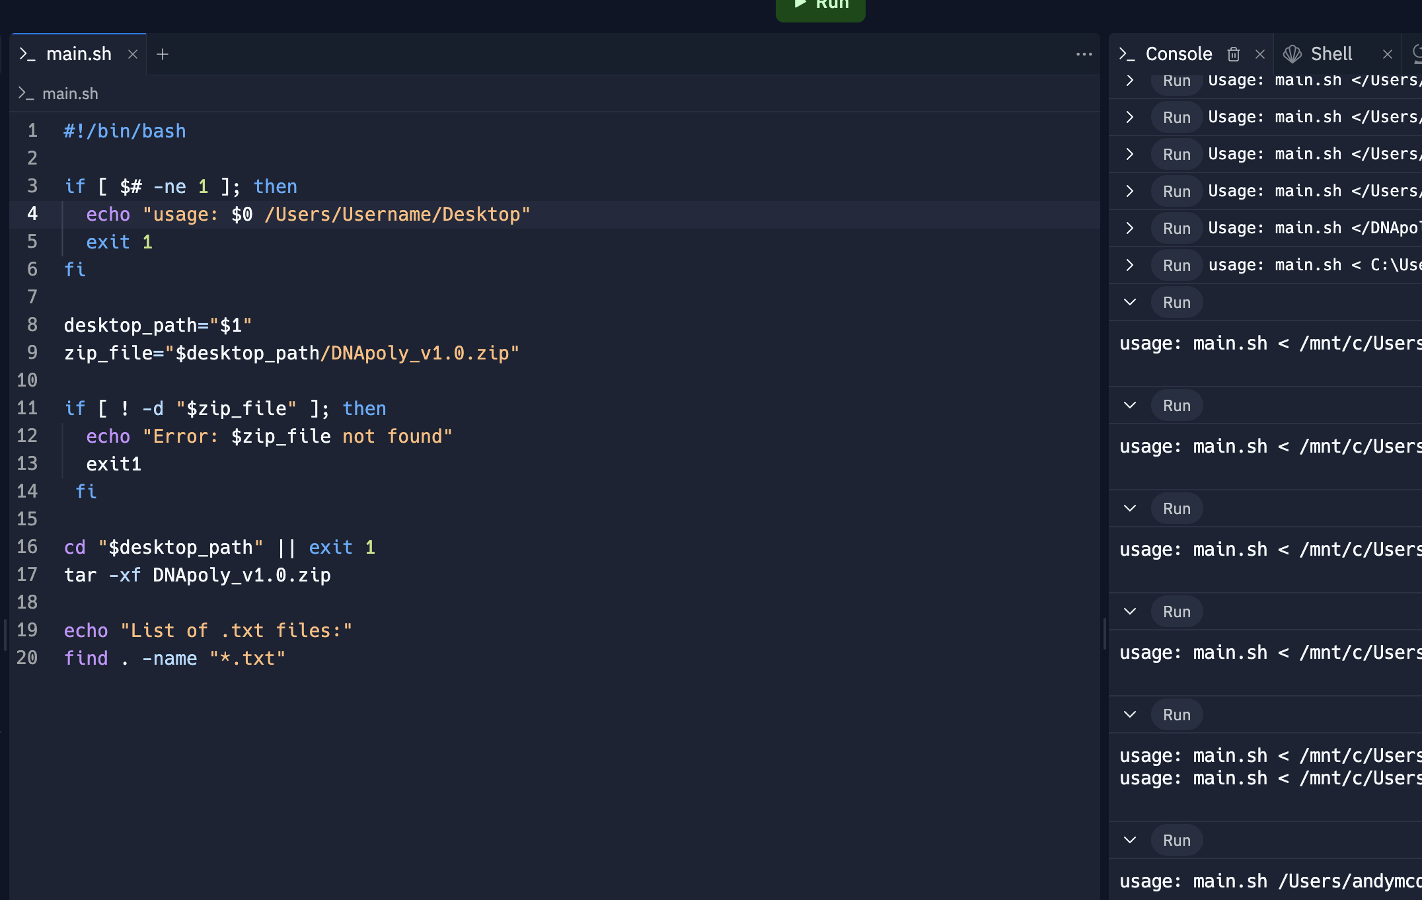
Task: Select the main.sh file tab
Action: pyautogui.click(x=78, y=54)
